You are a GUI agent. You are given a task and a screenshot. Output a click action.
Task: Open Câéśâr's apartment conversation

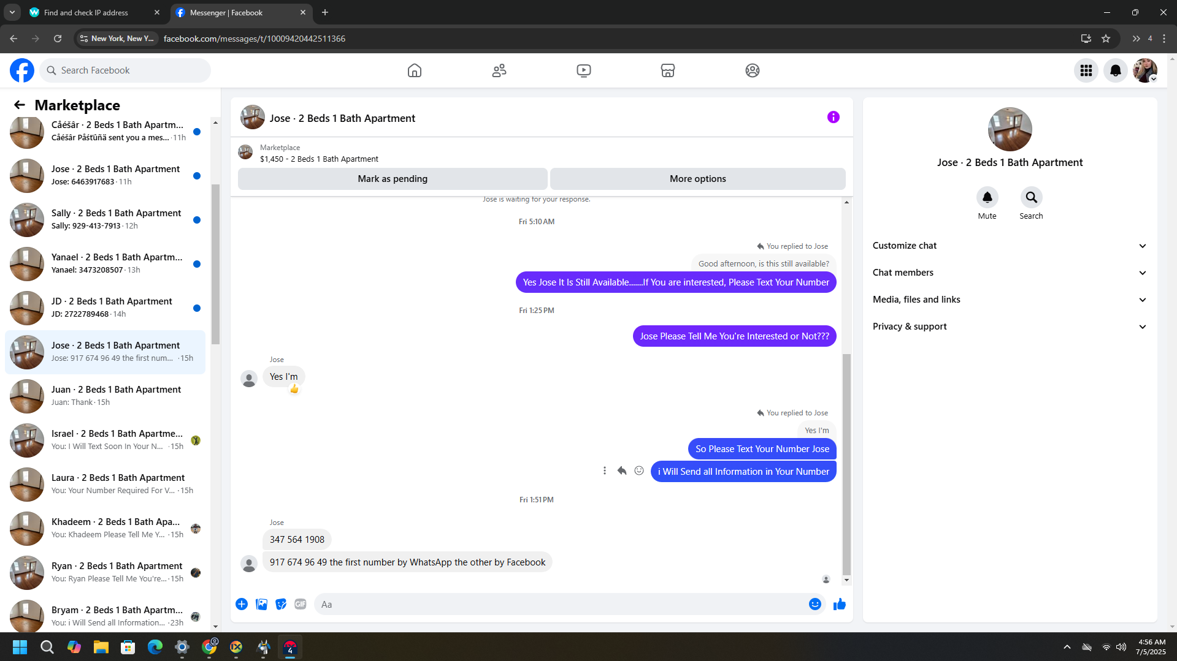(x=105, y=132)
